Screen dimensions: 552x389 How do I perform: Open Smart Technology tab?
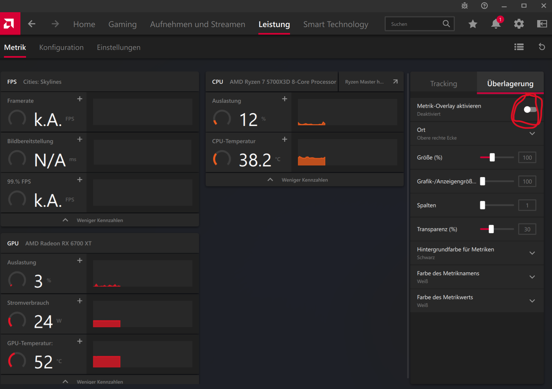(335, 24)
